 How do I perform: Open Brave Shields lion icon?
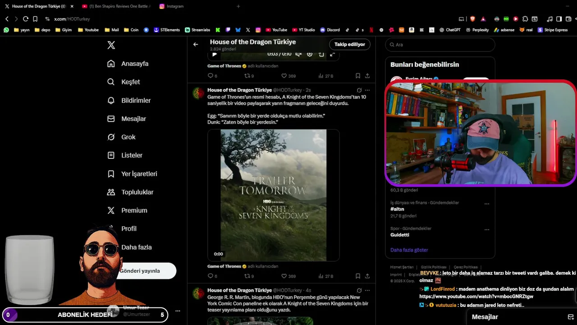tap(472, 19)
